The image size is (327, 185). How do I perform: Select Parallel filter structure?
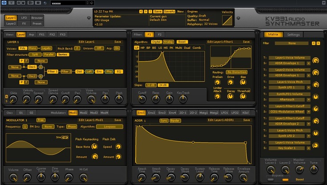tap(49, 55)
